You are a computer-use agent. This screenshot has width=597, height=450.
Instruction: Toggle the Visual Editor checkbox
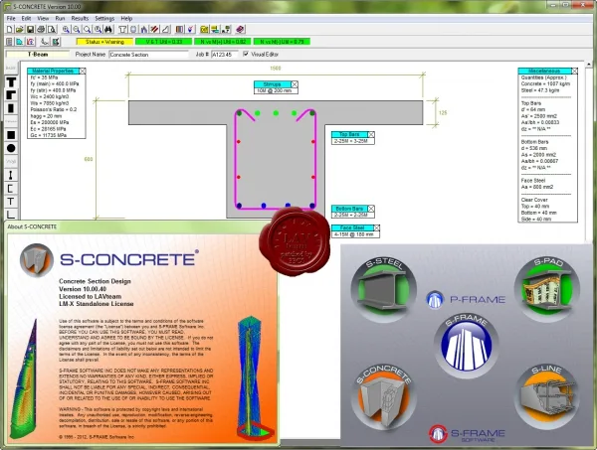(x=246, y=54)
